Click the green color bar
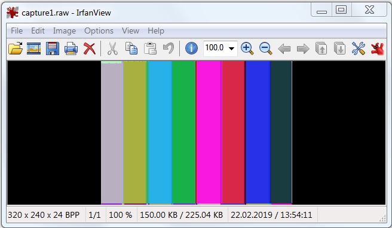 tap(184, 133)
